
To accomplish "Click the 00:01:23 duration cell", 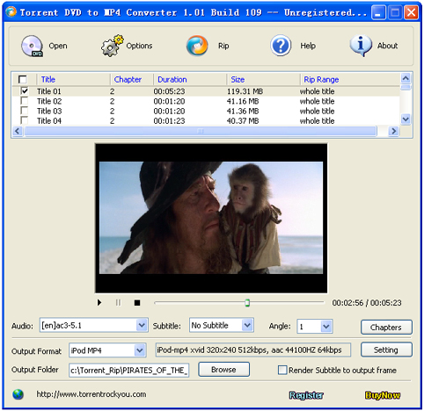I will coord(169,121).
